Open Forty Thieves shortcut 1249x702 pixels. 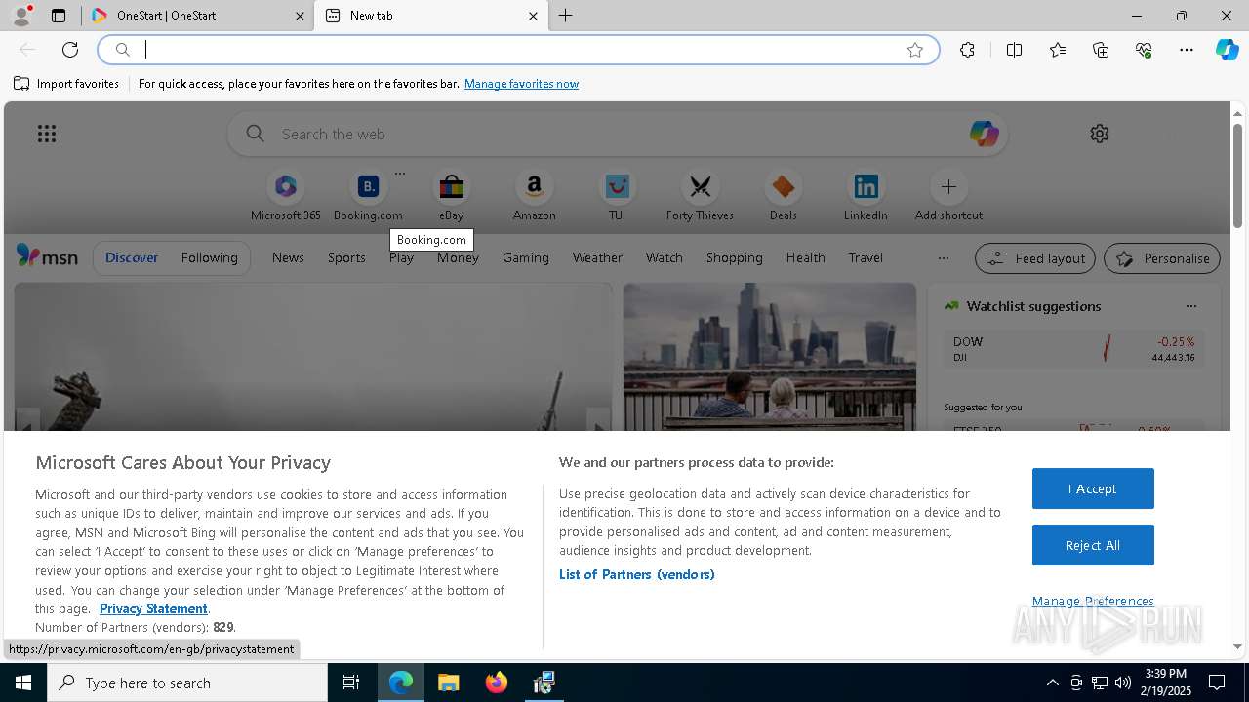[700, 196]
